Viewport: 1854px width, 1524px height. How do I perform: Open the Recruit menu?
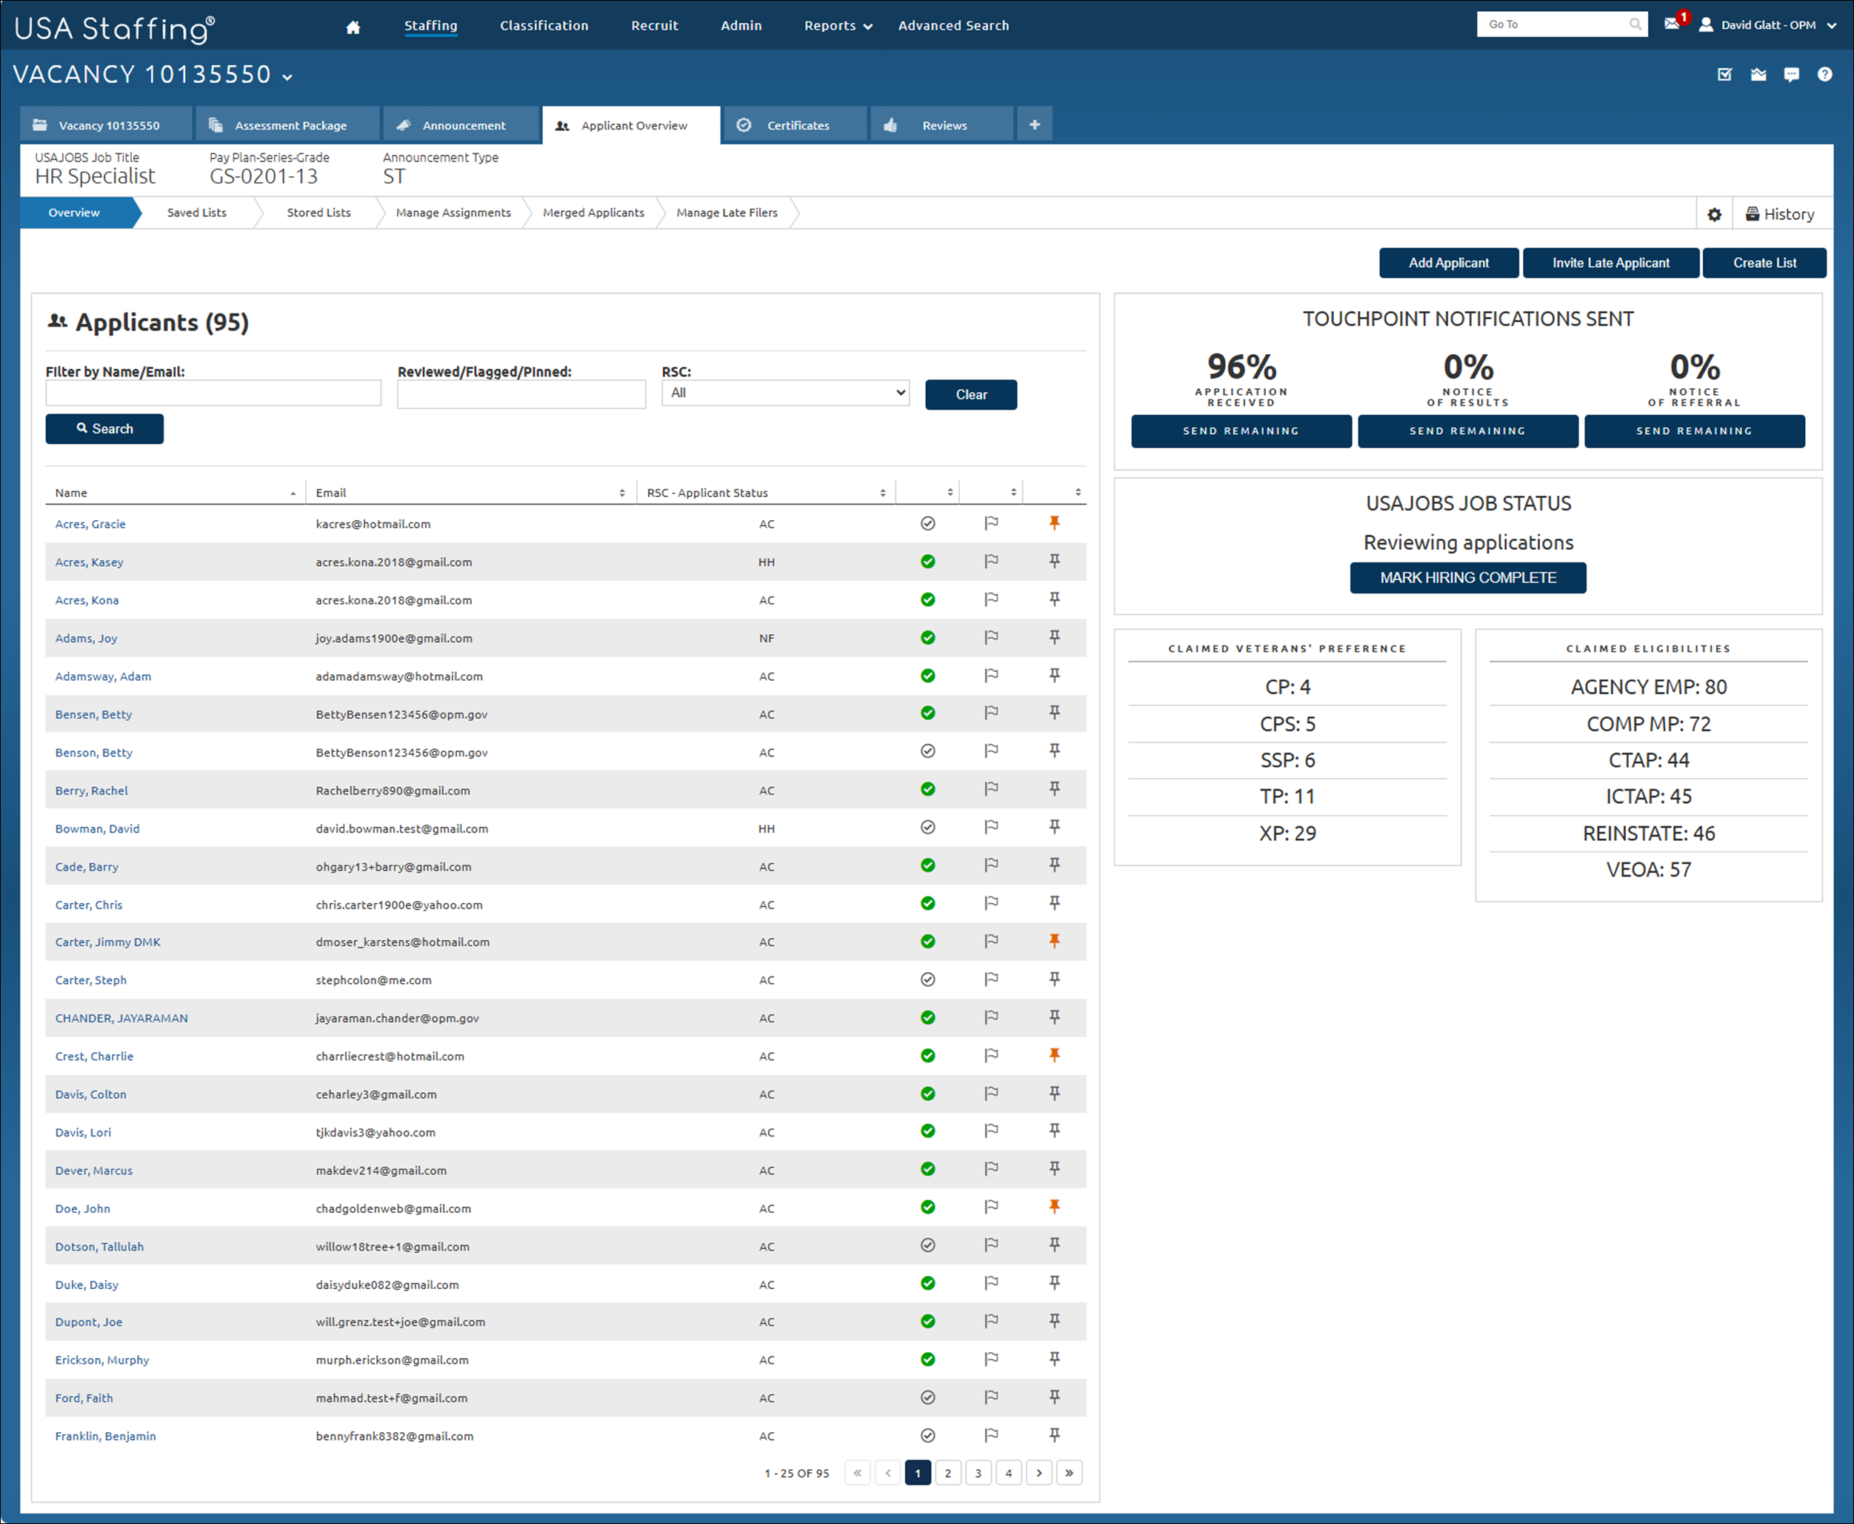click(x=654, y=25)
